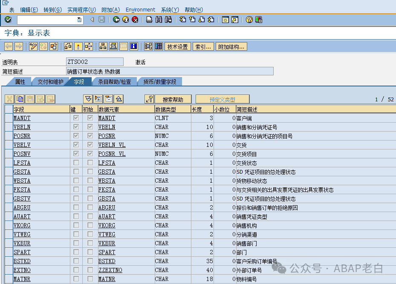Toggle the initial value checkbox for GBSTA
Screen dimensions: 396x284
coord(90,172)
